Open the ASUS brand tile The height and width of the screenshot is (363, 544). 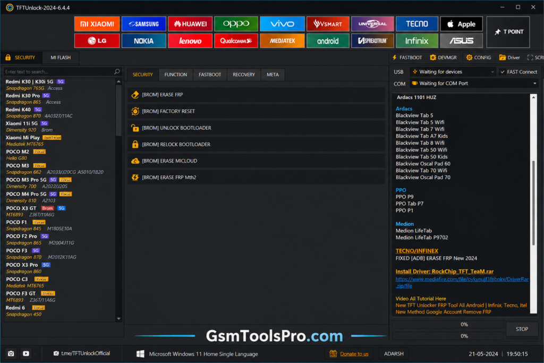(462, 40)
